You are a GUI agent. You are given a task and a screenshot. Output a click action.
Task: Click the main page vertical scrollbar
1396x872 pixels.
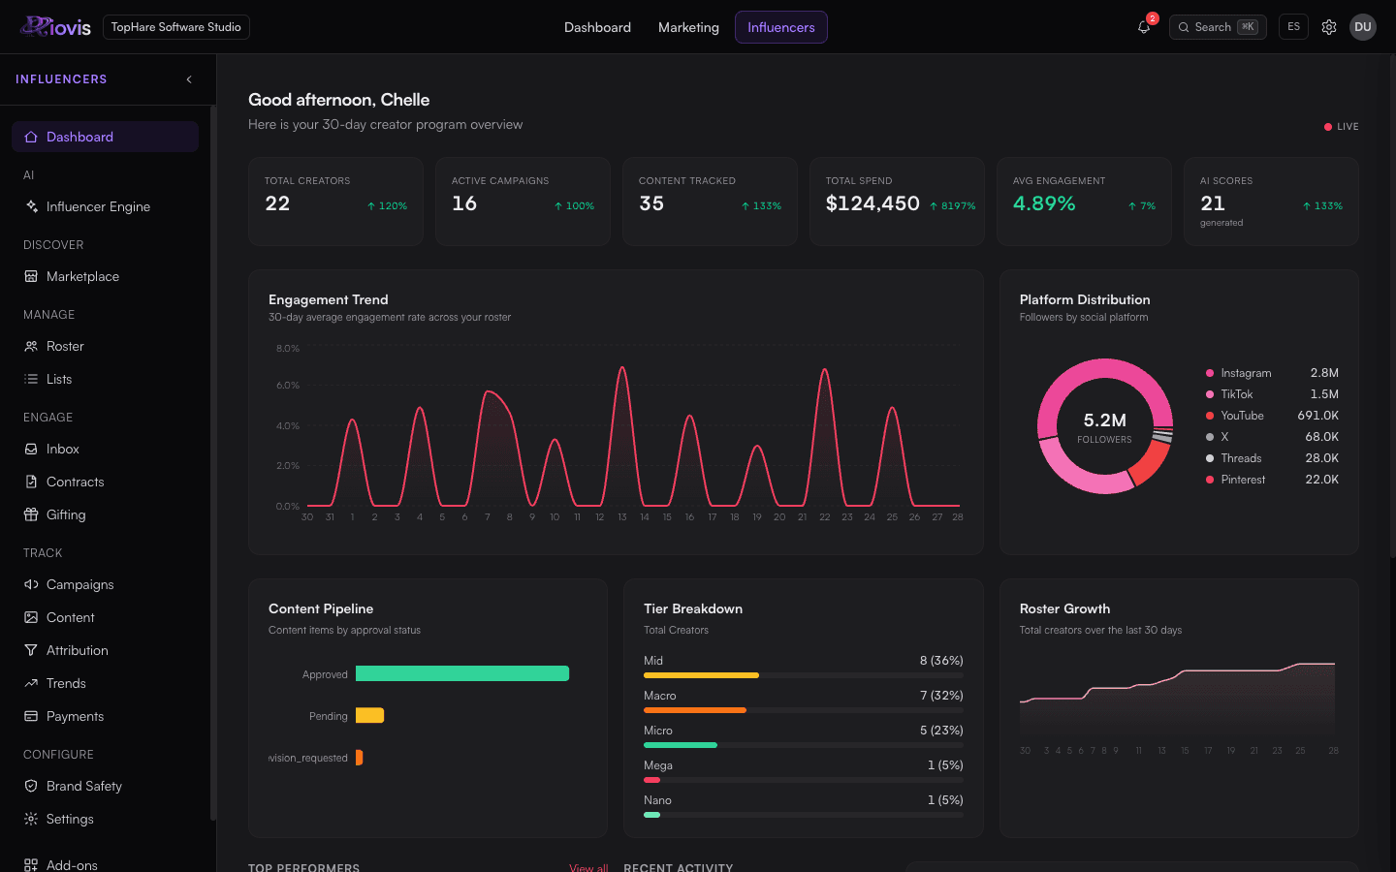1392,305
